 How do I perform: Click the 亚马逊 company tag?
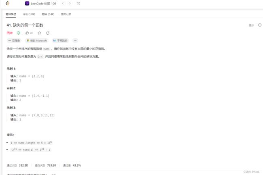point(14,40)
